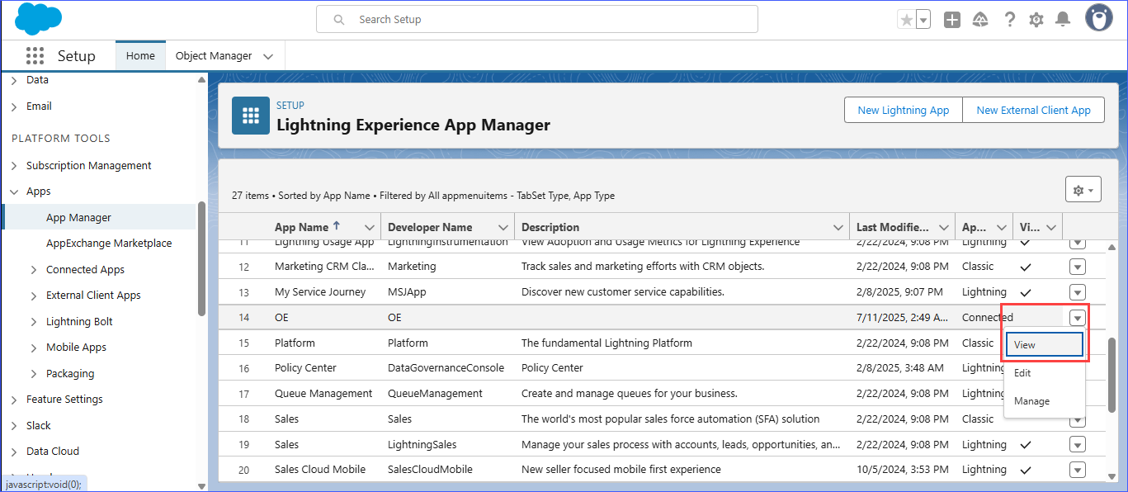The image size is (1128, 492).
Task: Open the Notifications bell
Action: (x=1064, y=20)
